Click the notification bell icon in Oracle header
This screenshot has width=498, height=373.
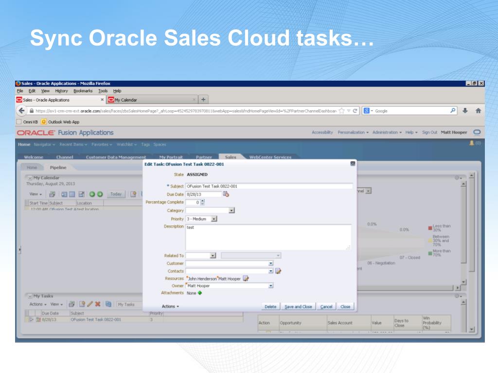tap(472, 143)
